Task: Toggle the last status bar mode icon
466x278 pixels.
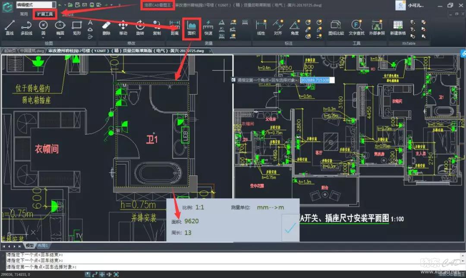Action: [116, 275]
